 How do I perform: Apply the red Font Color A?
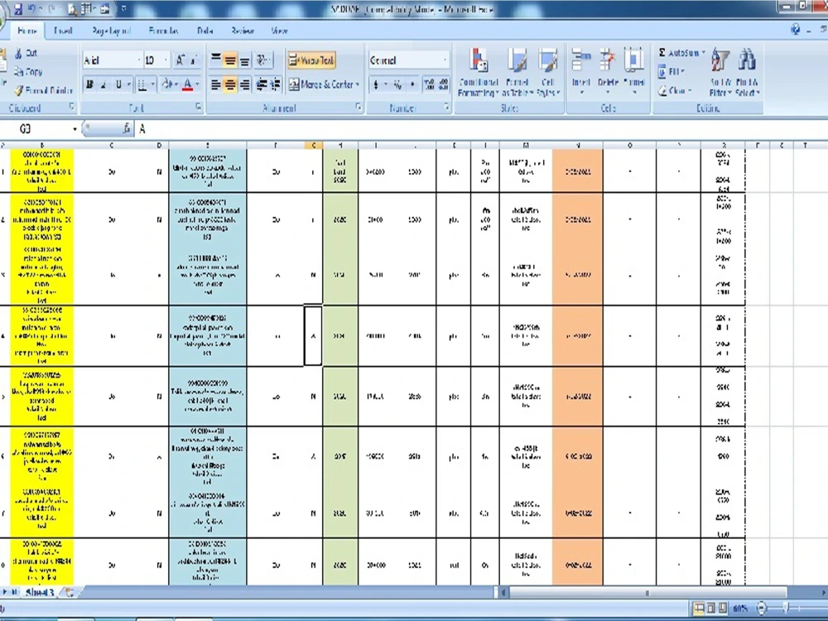[187, 84]
